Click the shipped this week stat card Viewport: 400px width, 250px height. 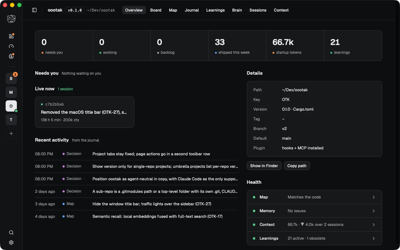tap(237, 46)
